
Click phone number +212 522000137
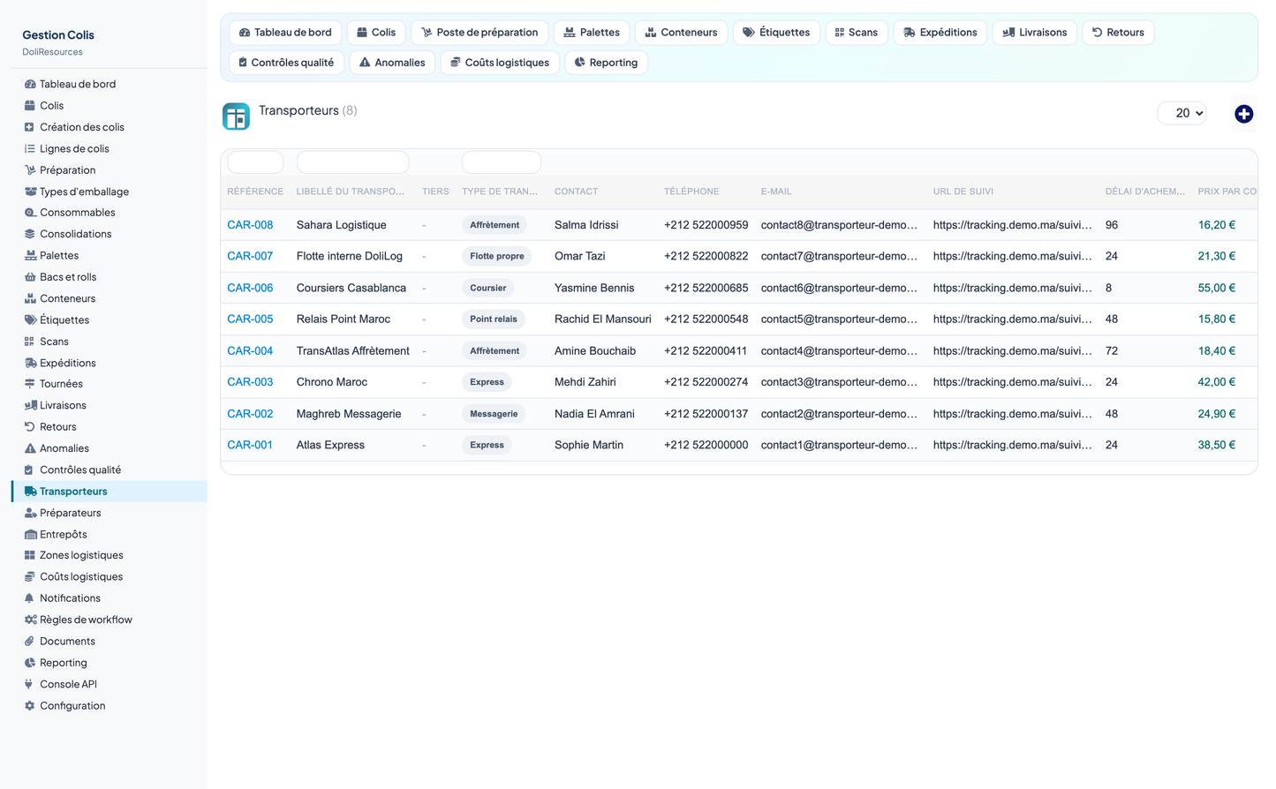pyautogui.click(x=706, y=414)
